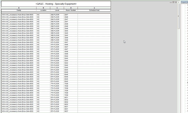The height and width of the screenshot is (113, 188).
Task: Select column letter B header
Action: [43, 8]
